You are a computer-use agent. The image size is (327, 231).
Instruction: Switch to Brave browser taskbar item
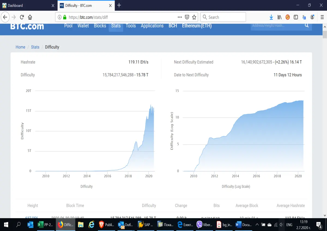pyautogui.click(x=107, y=225)
